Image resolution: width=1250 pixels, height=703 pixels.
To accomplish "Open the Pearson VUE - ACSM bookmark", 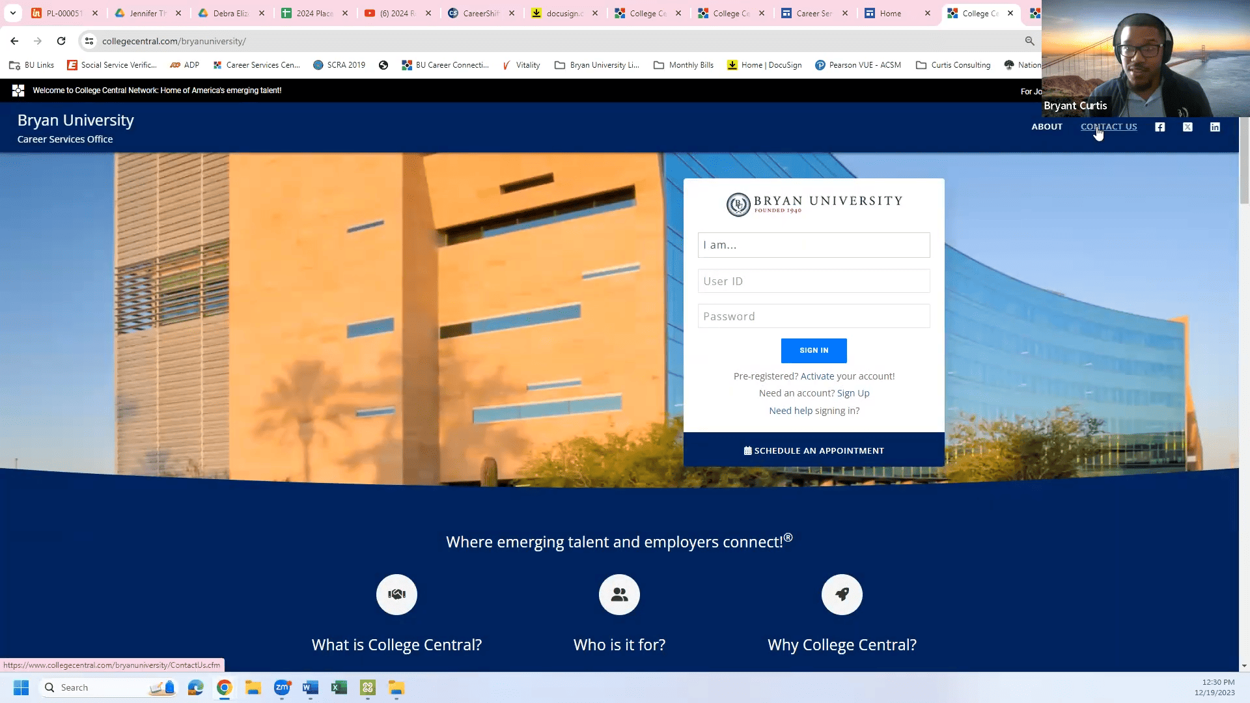I will (x=858, y=65).
